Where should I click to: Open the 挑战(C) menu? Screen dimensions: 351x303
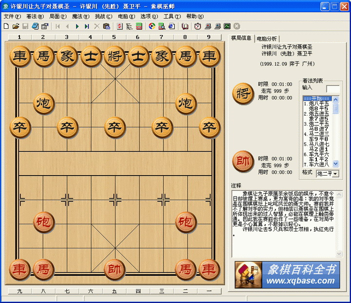click(103, 17)
